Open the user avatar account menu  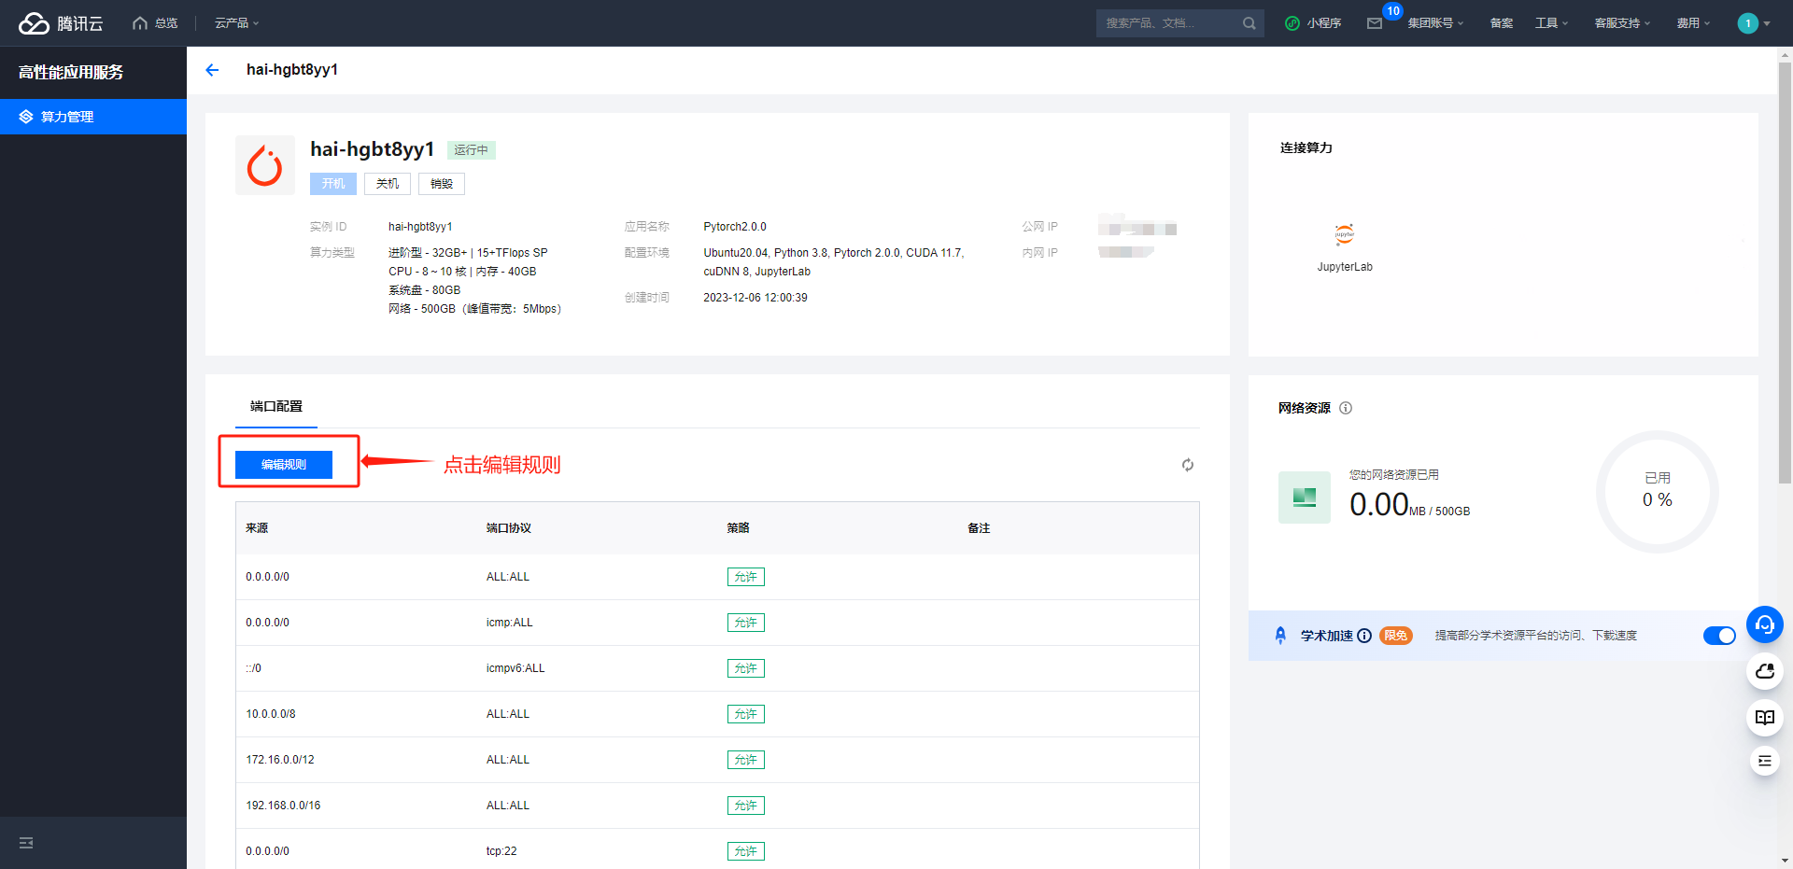(x=1754, y=23)
